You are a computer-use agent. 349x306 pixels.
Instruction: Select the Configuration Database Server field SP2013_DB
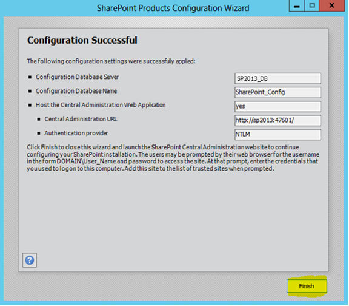[278, 78]
